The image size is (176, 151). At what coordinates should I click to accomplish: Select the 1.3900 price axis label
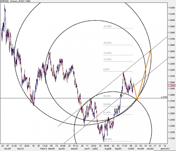tap(171, 27)
